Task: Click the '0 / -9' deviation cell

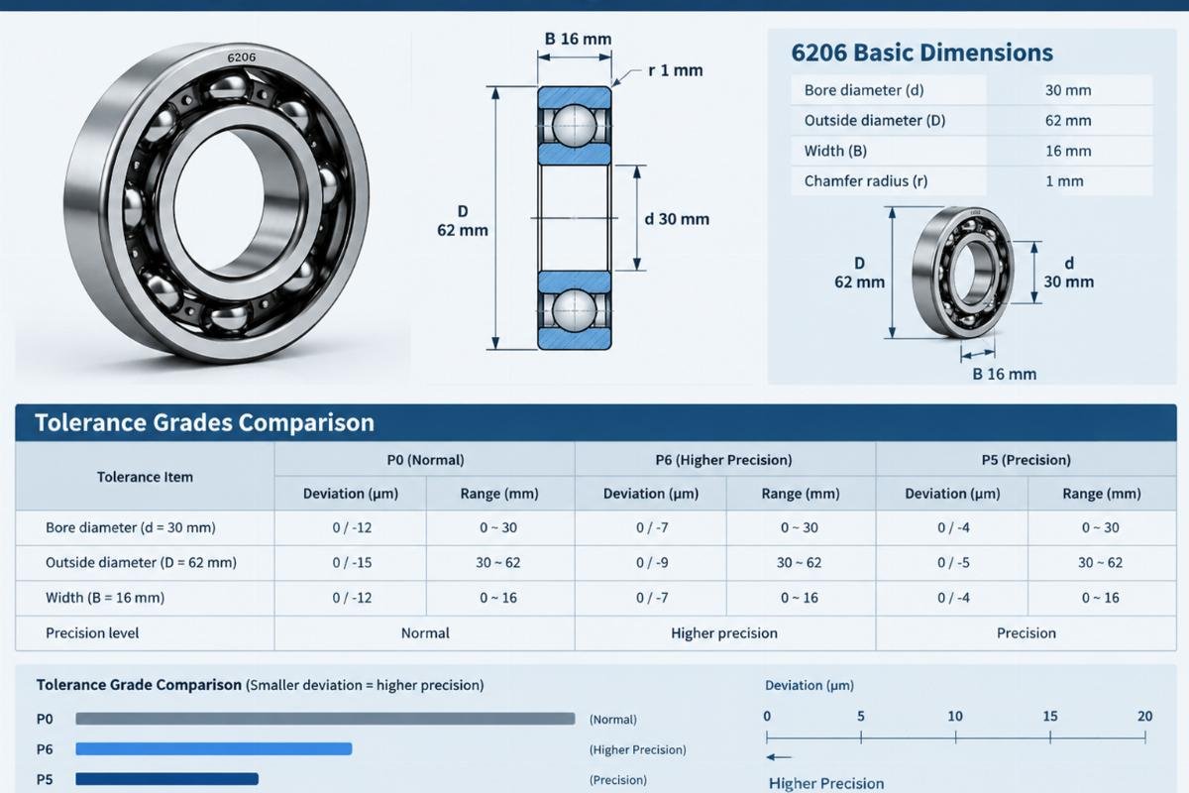Action: 652,562
